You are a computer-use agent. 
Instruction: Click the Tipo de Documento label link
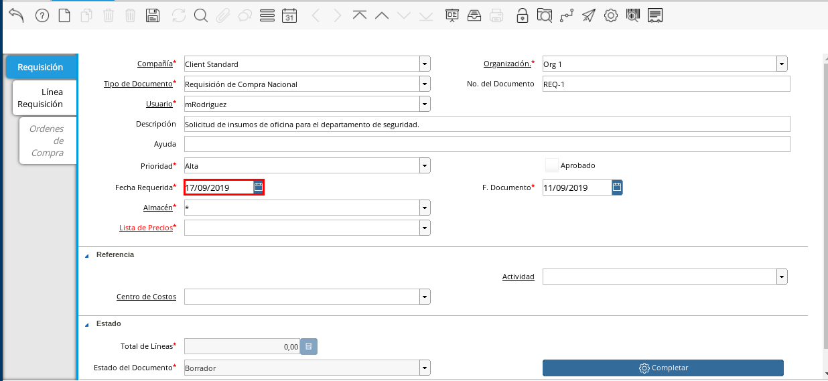138,84
